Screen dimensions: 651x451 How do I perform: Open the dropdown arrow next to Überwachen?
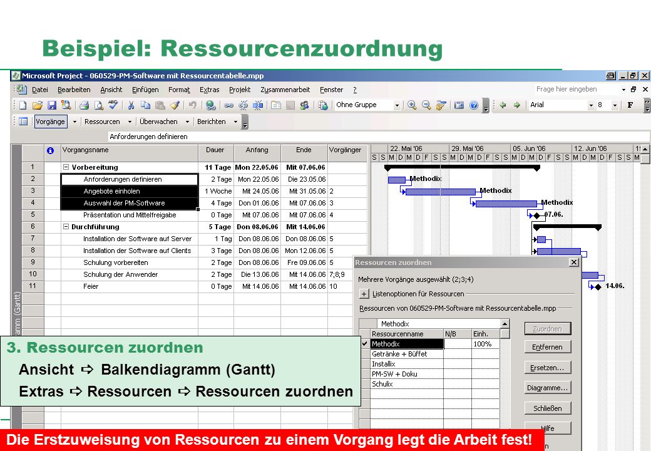[x=187, y=122]
